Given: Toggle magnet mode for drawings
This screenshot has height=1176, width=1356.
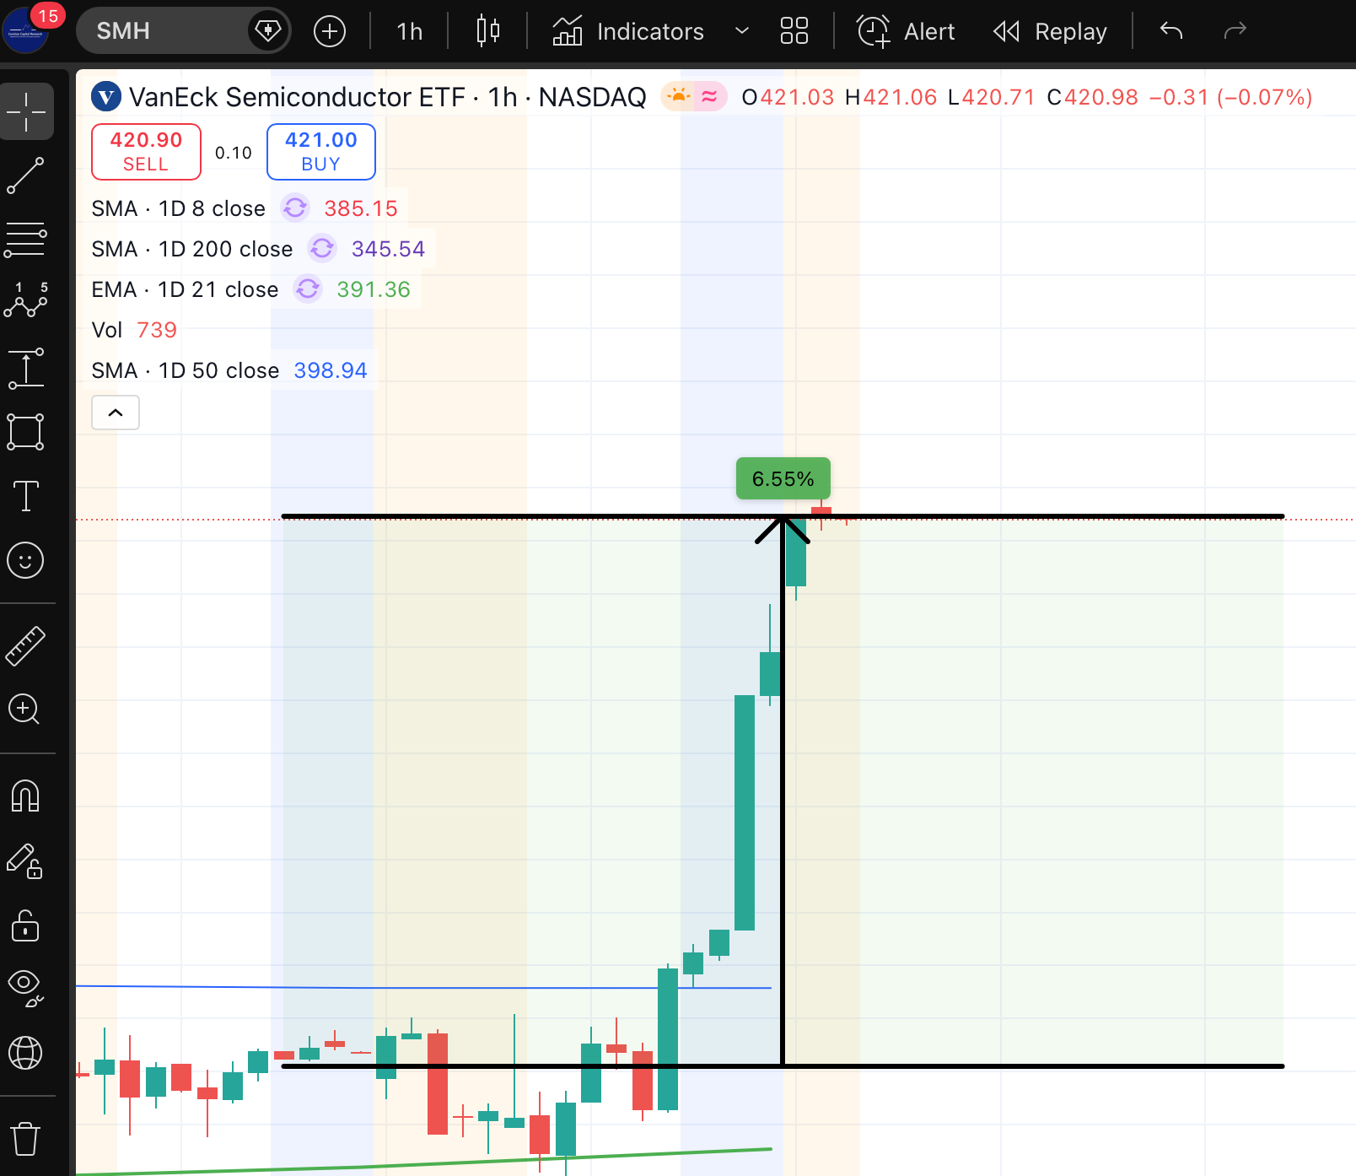Looking at the screenshot, I should (26, 796).
